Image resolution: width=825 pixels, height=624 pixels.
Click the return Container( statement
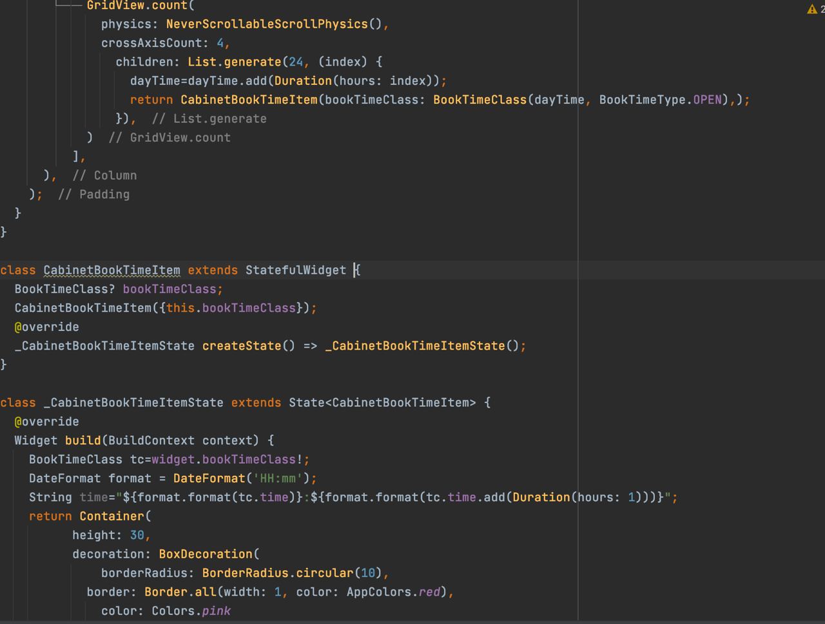(x=90, y=516)
